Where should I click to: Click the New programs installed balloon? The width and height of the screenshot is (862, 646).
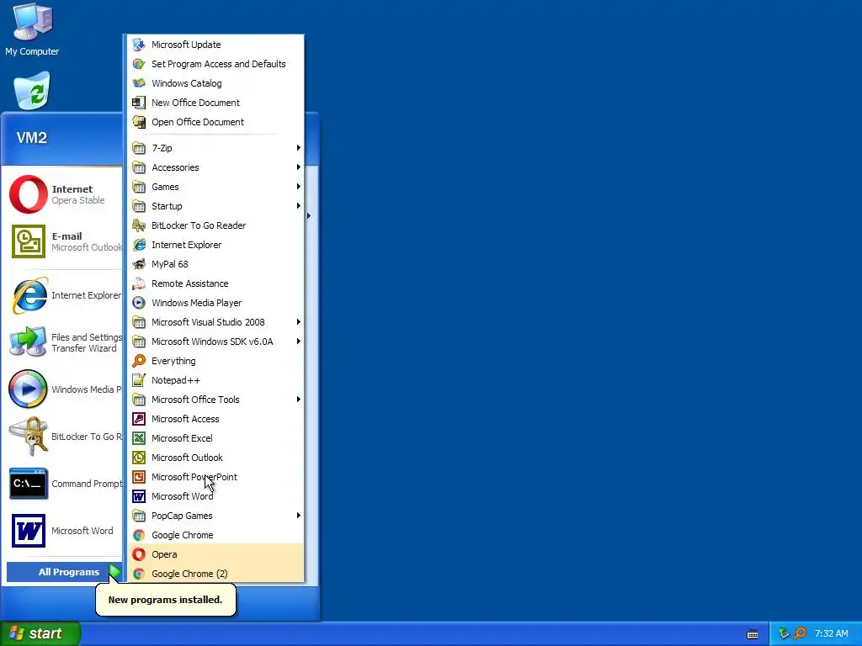tap(166, 599)
